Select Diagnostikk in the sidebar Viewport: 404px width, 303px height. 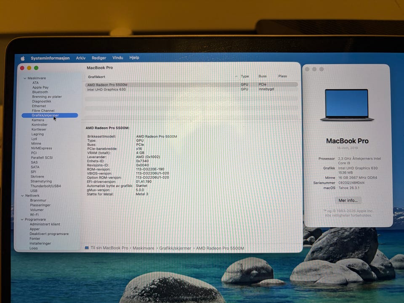[x=42, y=101]
